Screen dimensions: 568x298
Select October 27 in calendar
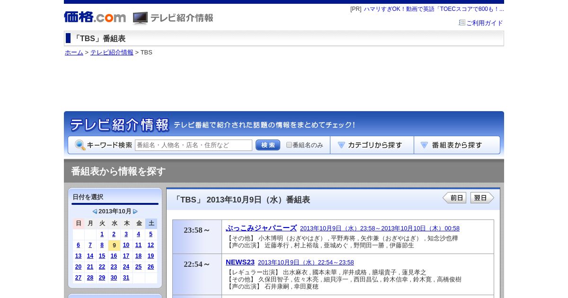click(78, 278)
